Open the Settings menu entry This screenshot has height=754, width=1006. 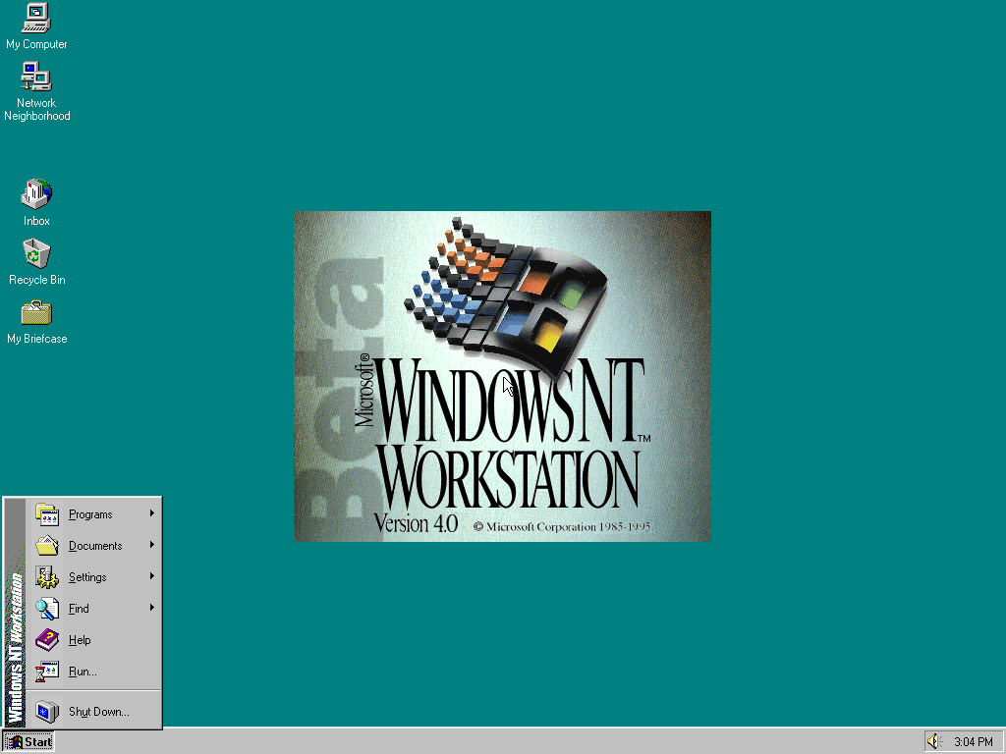click(x=93, y=577)
